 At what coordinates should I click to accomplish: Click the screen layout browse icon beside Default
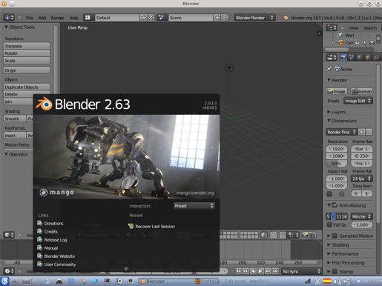(x=88, y=18)
